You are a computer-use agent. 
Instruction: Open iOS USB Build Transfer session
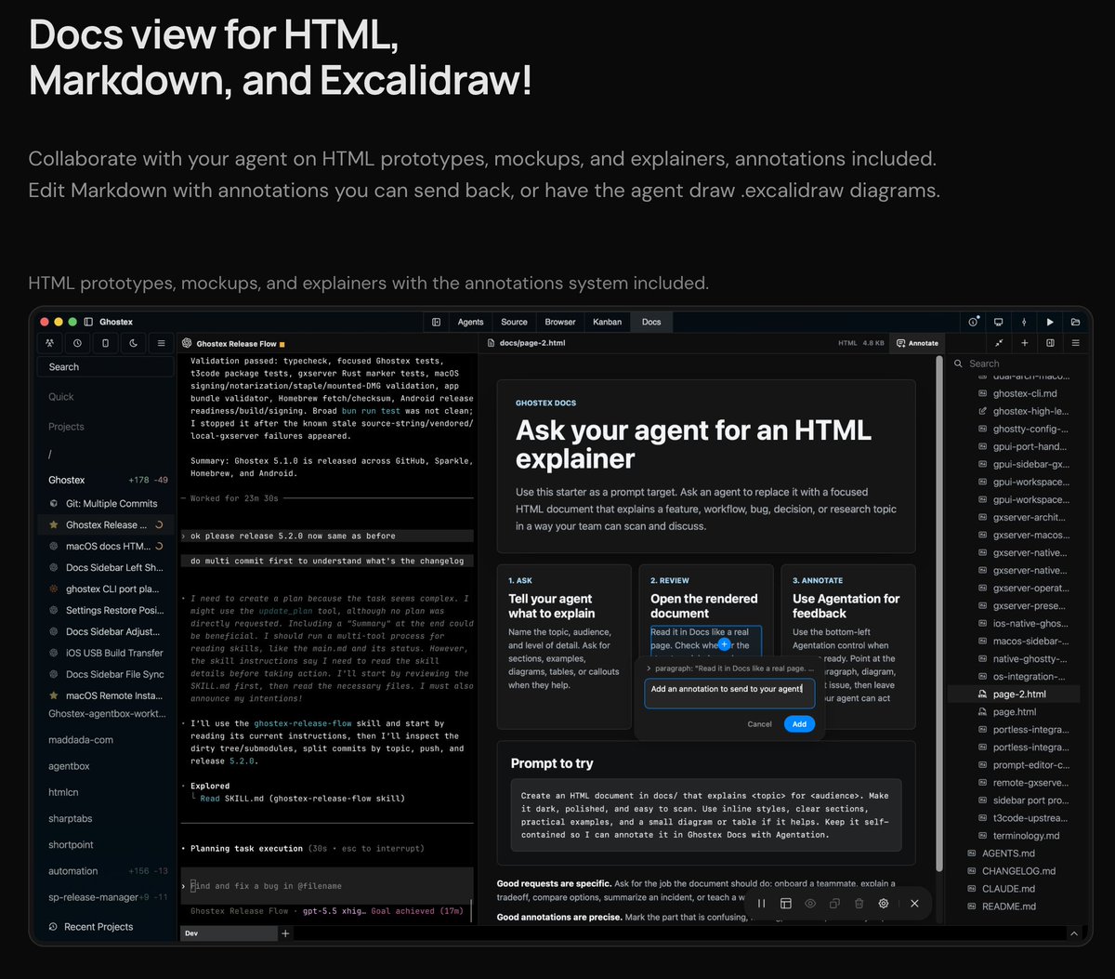point(106,653)
